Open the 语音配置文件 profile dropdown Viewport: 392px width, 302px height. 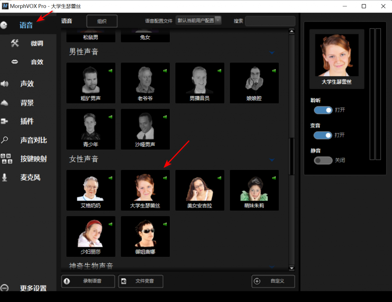(x=199, y=20)
